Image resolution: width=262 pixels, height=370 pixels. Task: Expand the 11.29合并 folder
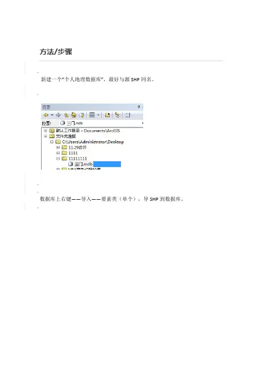coord(58,147)
